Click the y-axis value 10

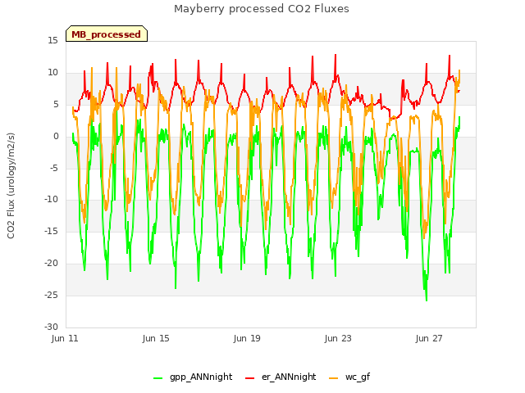point(52,73)
